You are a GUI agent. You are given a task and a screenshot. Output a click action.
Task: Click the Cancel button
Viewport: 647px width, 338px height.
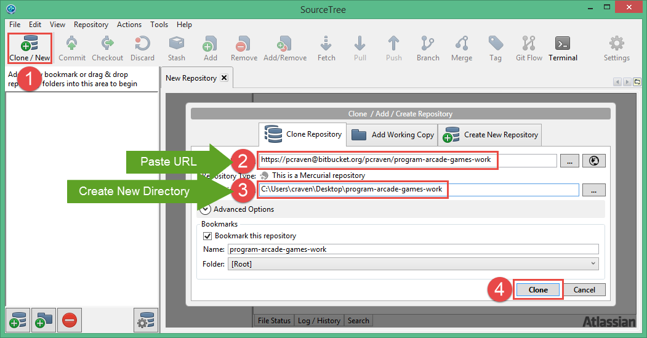[x=584, y=290]
